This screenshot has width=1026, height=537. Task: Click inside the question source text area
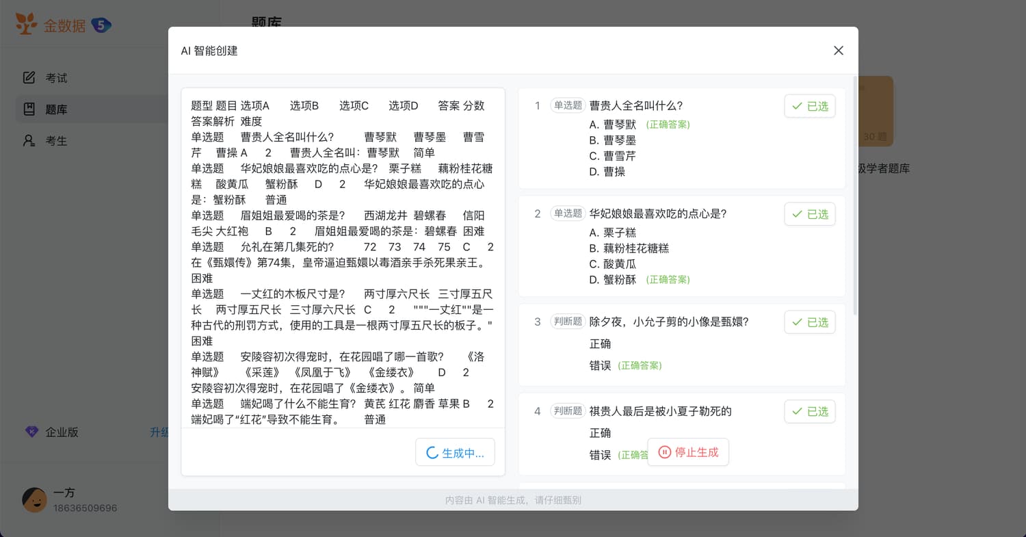[x=342, y=260]
